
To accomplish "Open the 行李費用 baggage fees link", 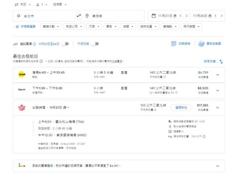I will pyautogui.click(x=117, y=61).
